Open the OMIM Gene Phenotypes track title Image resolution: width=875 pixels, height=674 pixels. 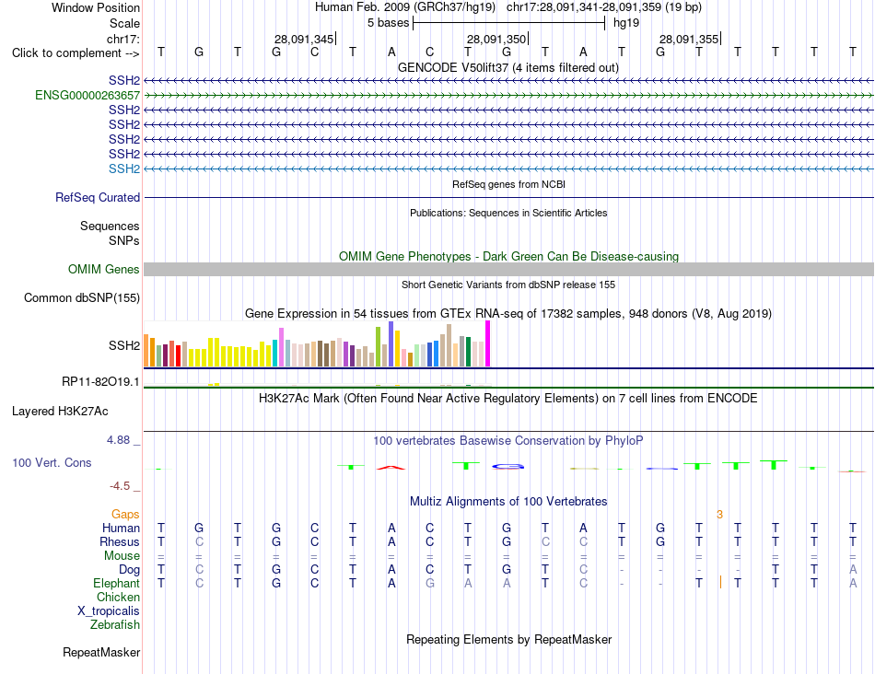point(508,257)
